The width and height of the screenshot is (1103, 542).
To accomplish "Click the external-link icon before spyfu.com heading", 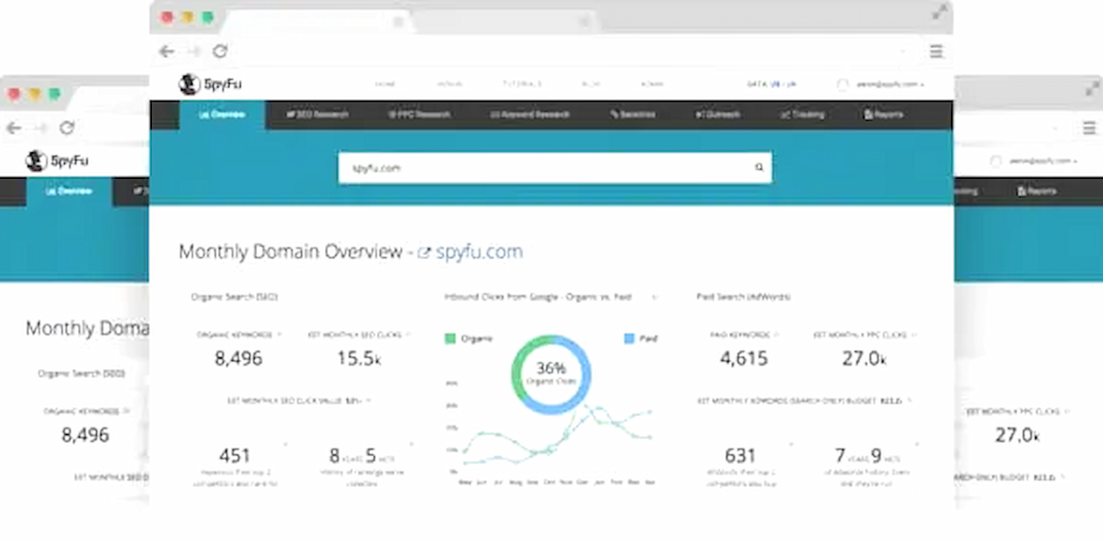I will tap(424, 253).
